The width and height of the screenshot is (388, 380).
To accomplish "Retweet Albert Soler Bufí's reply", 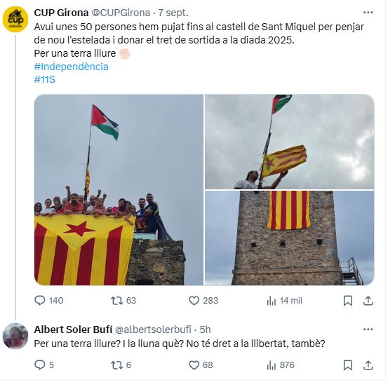I will coord(116,365).
